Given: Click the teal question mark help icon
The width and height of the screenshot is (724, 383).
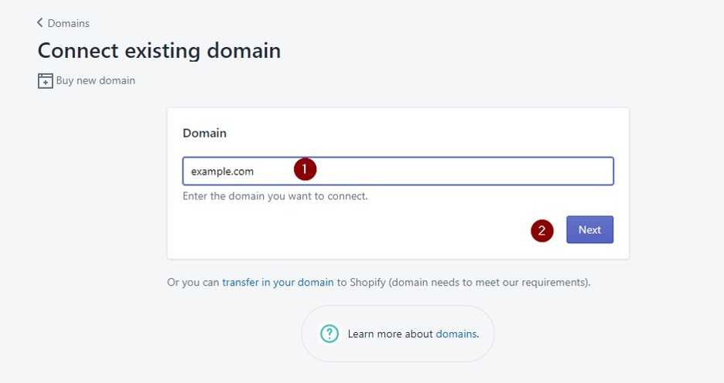Looking at the screenshot, I should pos(330,334).
